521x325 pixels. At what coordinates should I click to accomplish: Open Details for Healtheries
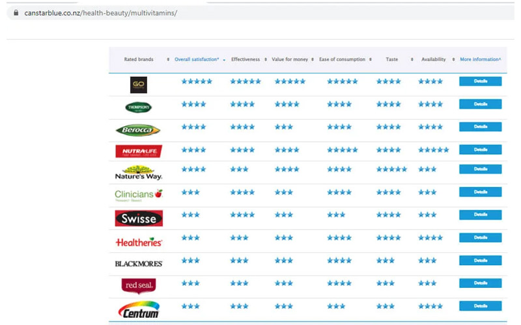481,237
